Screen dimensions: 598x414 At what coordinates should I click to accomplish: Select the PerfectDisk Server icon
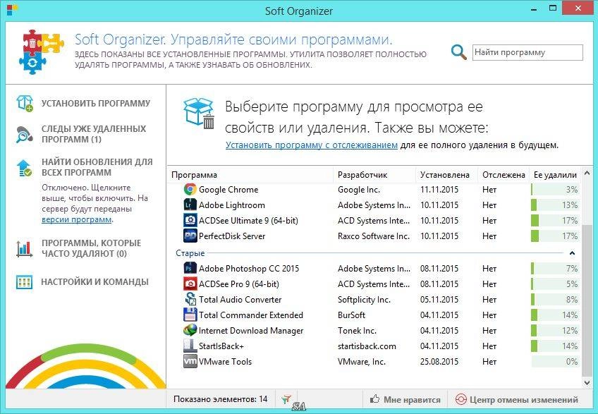(190, 236)
